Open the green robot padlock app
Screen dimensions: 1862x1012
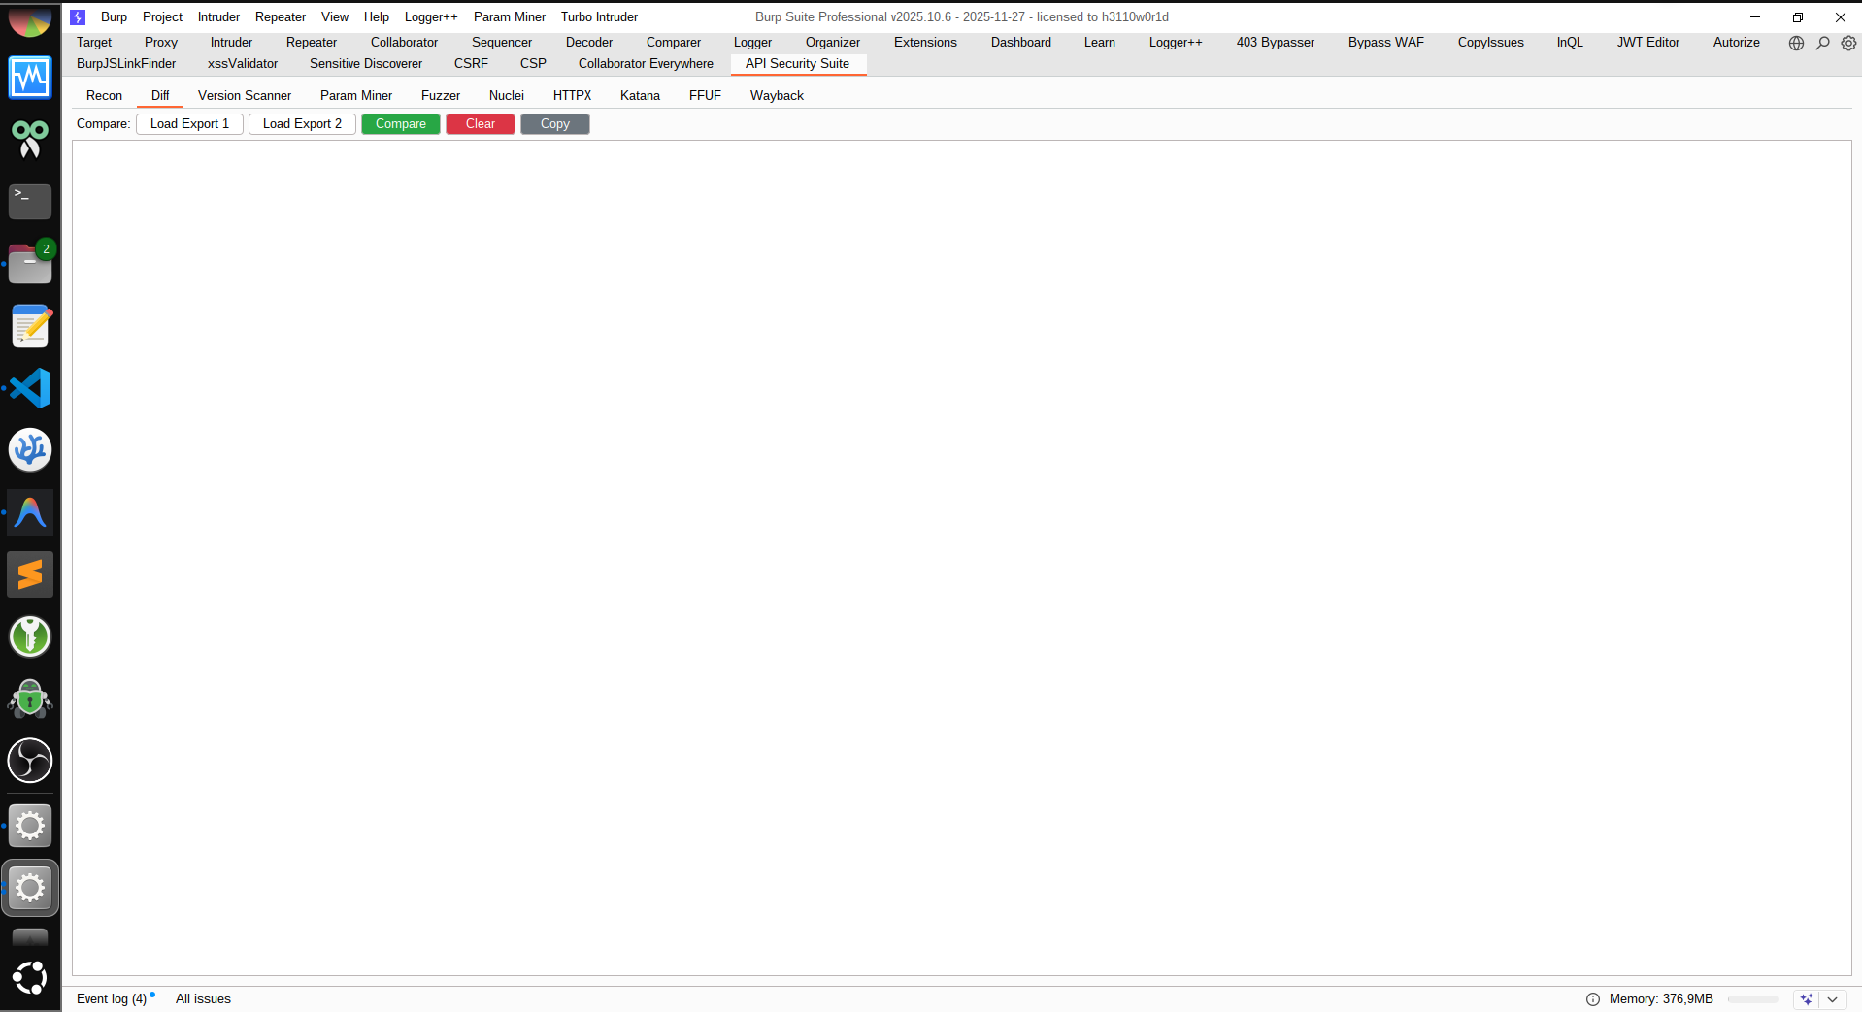[30, 699]
